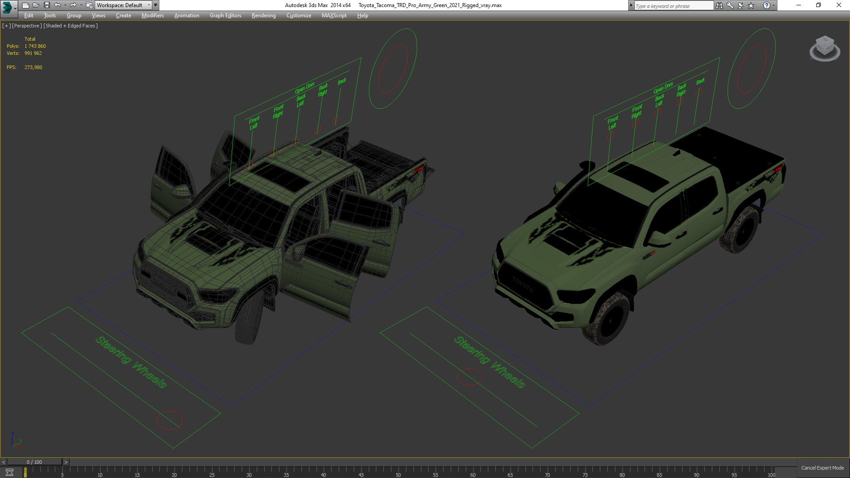The height and width of the screenshot is (478, 850).
Task: Open the [Perspective] viewport label menu
Action: (27, 26)
